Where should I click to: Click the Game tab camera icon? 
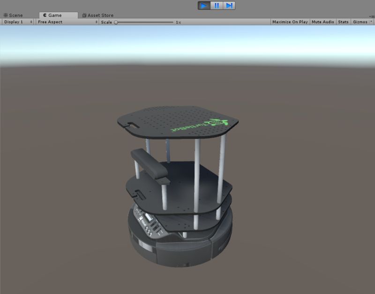tap(45, 15)
